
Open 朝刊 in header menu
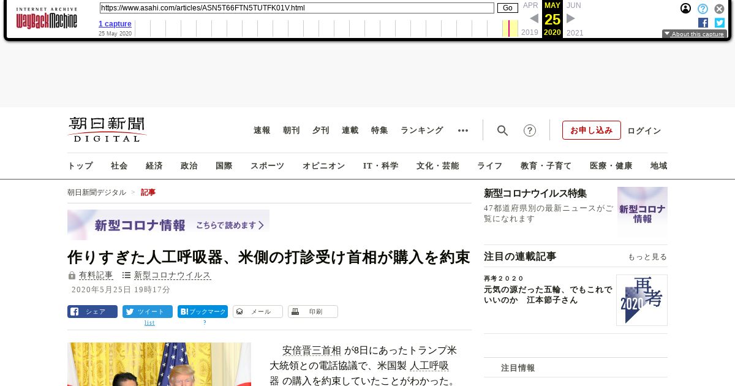[x=292, y=131]
